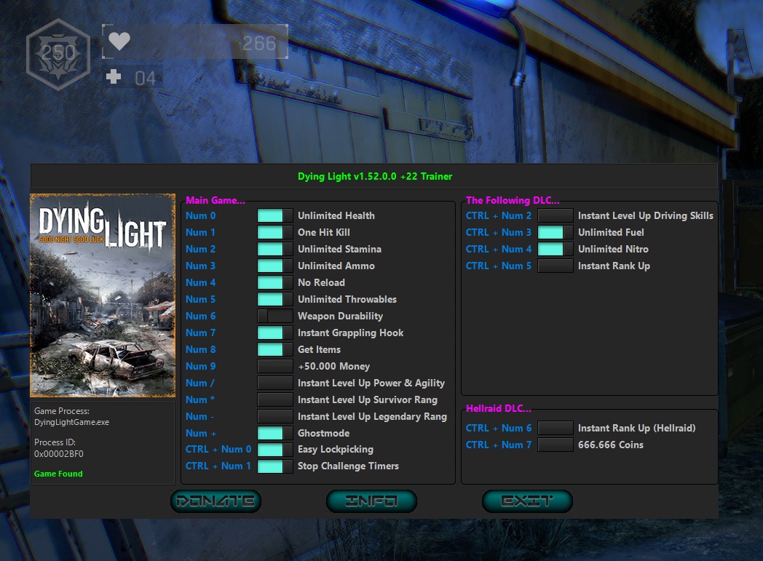Click the CTRL + Num 3 hotkey label
This screenshot has height=561, width=763.
[x=498, y=232]
